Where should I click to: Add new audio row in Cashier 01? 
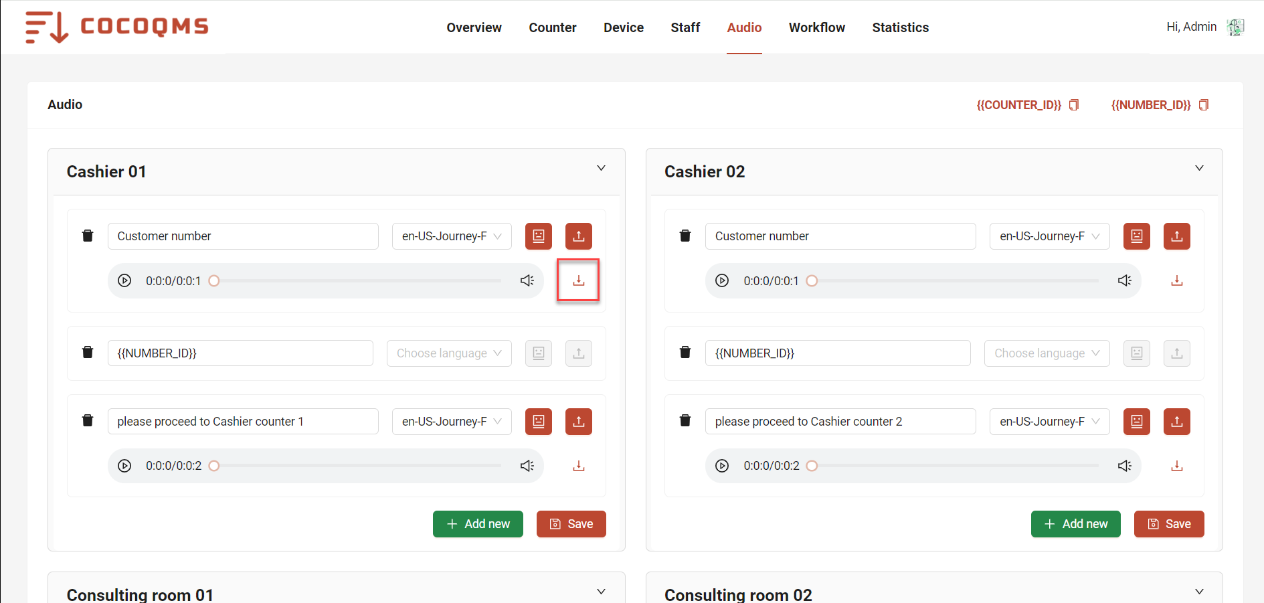pos(478,524)
